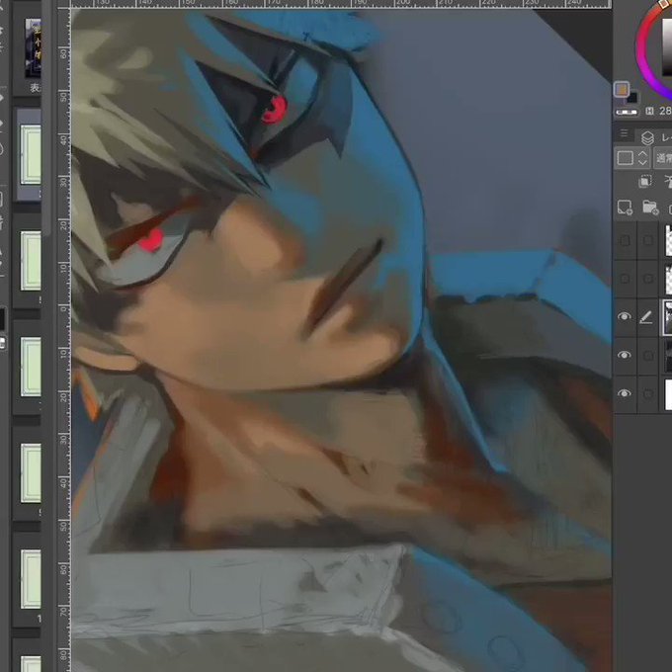Click the ruler origin corner box
This screenshot has width=672, height=672.
point(63,4)
